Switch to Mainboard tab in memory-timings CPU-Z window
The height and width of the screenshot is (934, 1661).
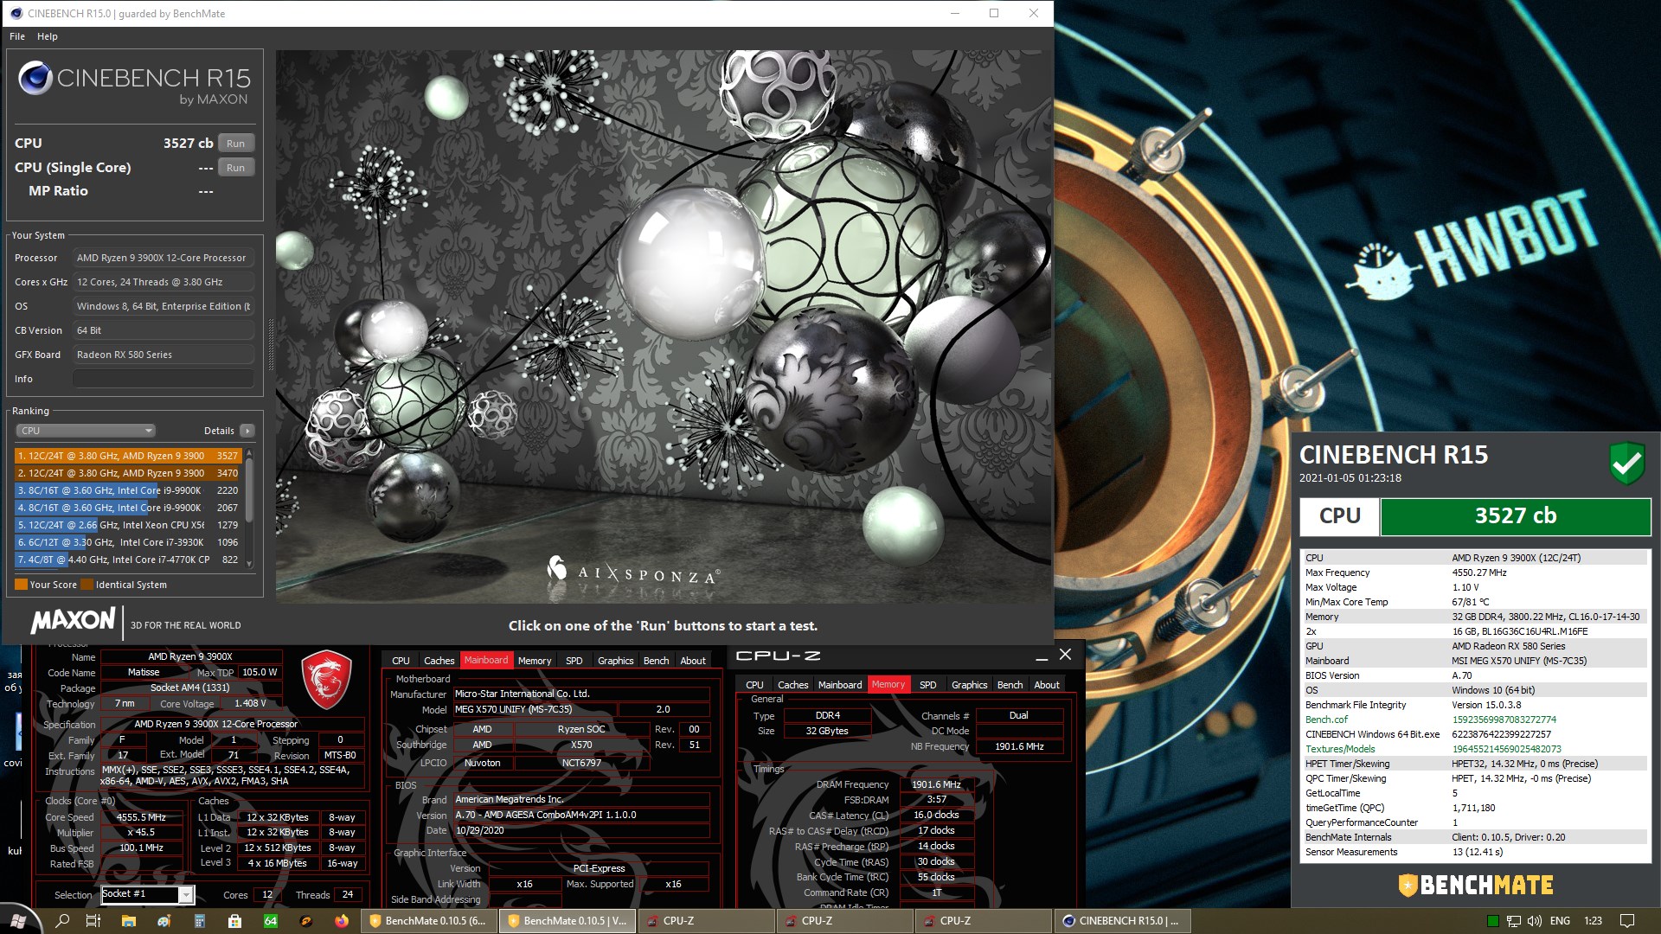[840, 685]
